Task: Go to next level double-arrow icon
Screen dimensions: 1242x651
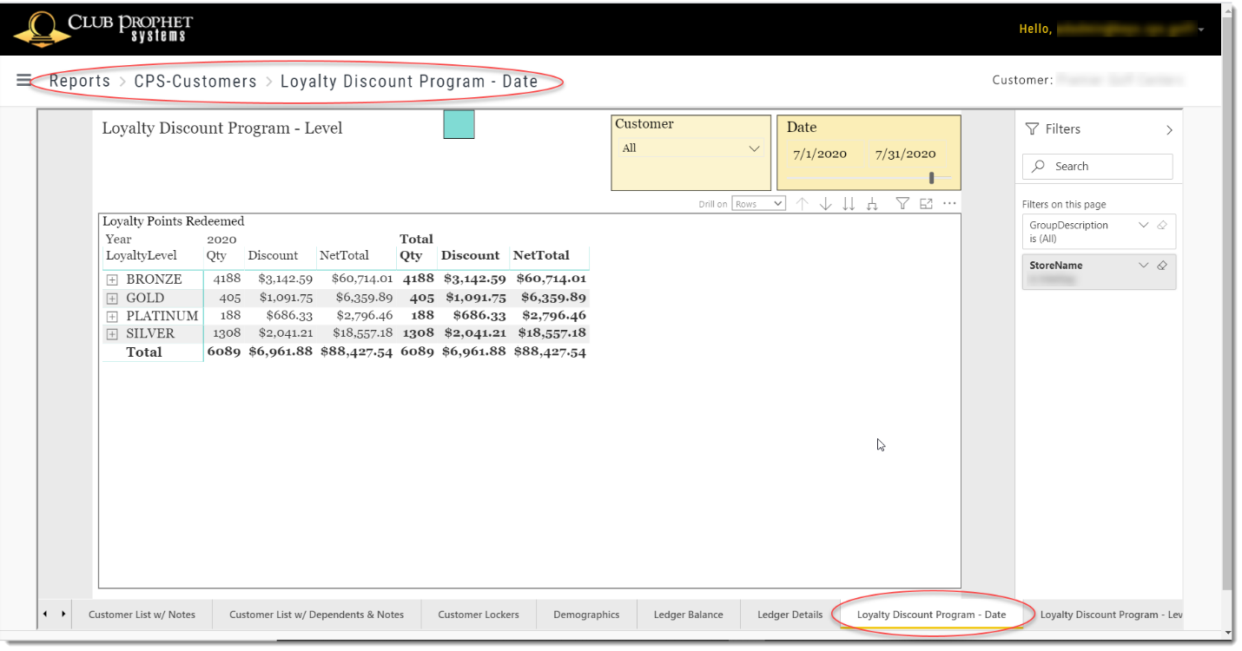Action: coord(849,203)
